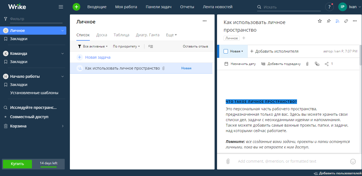Screen dimensions: 362x176
Task: Click Добавить подзадачу button
Action: click(281, 64)
